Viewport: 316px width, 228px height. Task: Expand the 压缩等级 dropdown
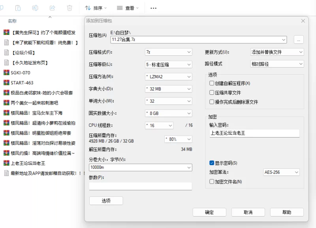tap(168, 64)
